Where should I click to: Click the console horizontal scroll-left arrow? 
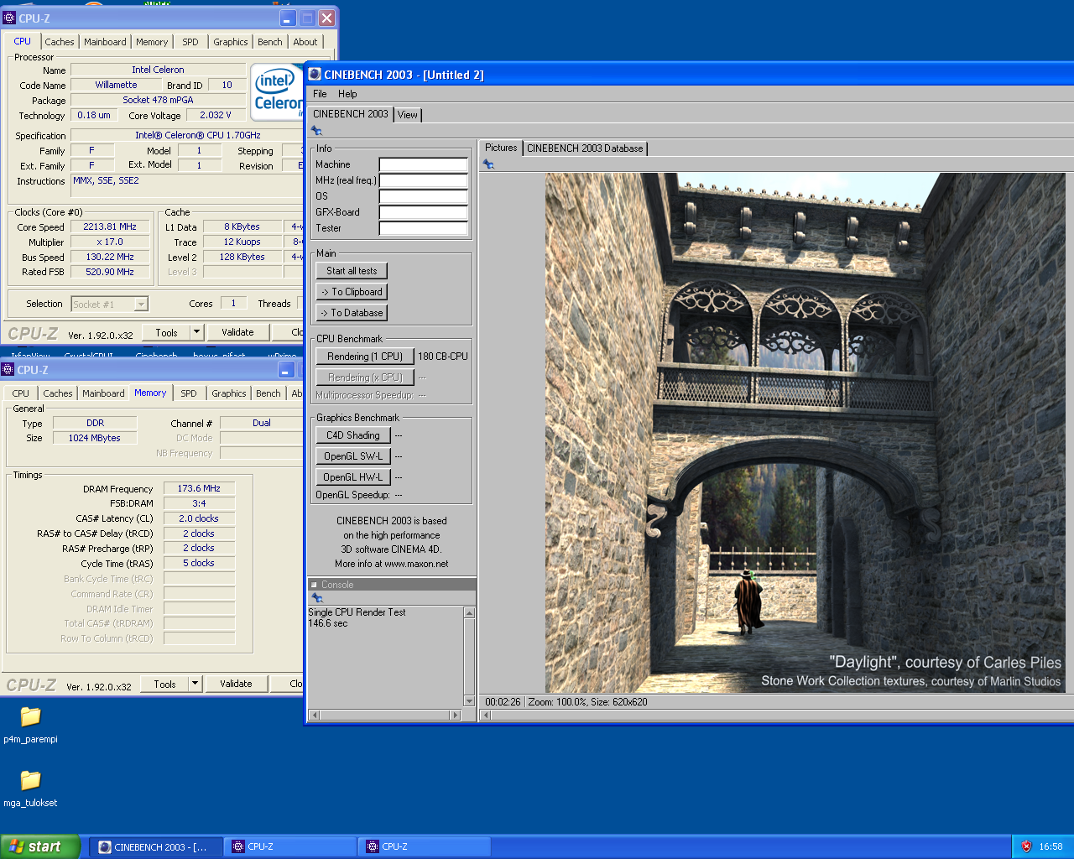click(315, 715)
